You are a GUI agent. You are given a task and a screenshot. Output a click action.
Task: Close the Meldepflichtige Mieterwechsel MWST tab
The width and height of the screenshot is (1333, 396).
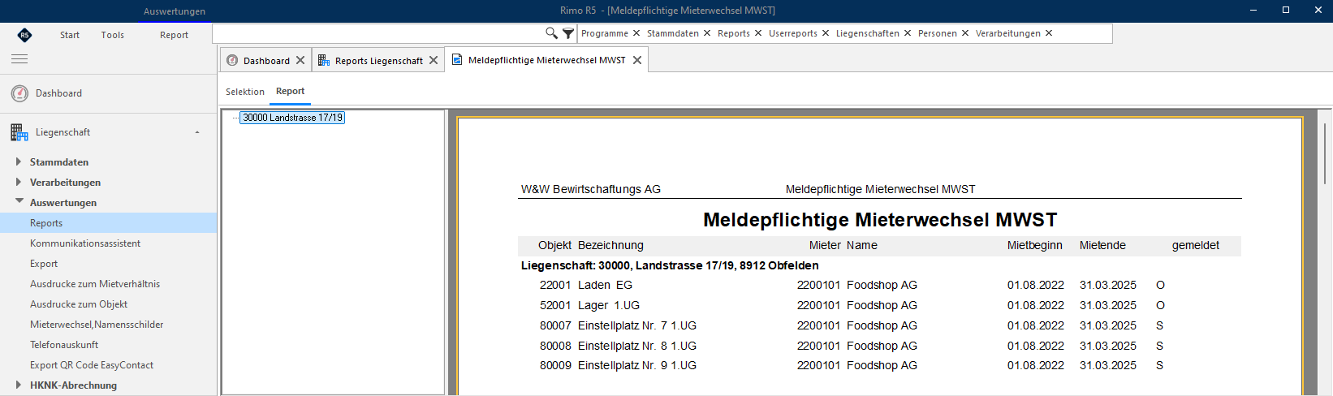(x=637, y=60)
